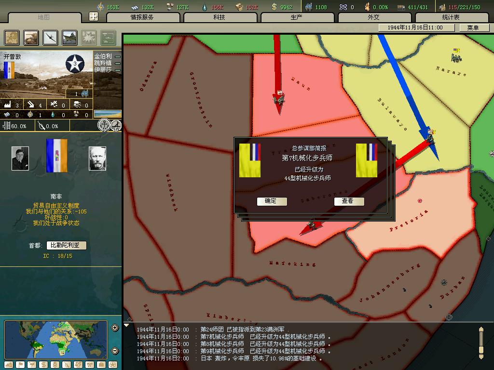The image size is (494, 370).
Task: Open the 情报服务 intelligence tab
Action: click(x=143, y=17)
